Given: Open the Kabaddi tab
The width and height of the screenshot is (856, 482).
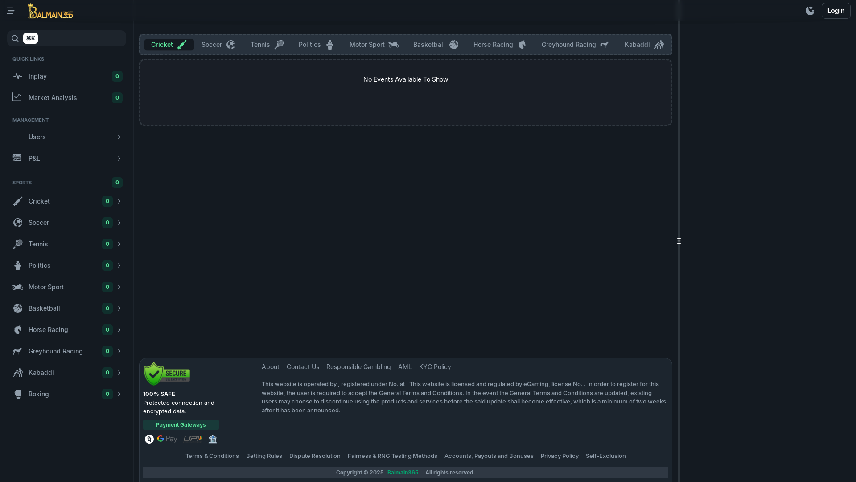Looking at the screenshot, I should (644, 45).
